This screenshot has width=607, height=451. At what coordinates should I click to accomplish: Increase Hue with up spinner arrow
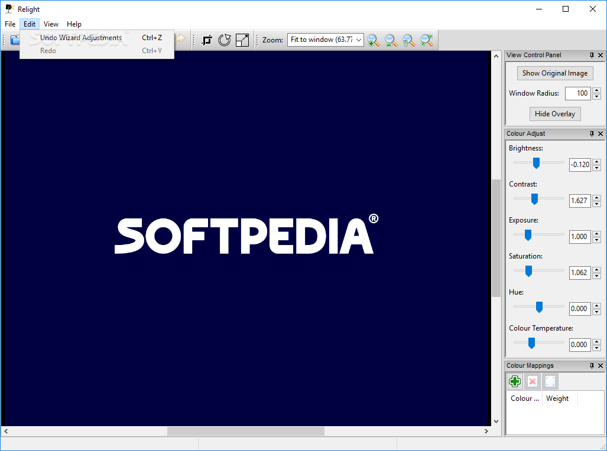click(x=596, y=306)
